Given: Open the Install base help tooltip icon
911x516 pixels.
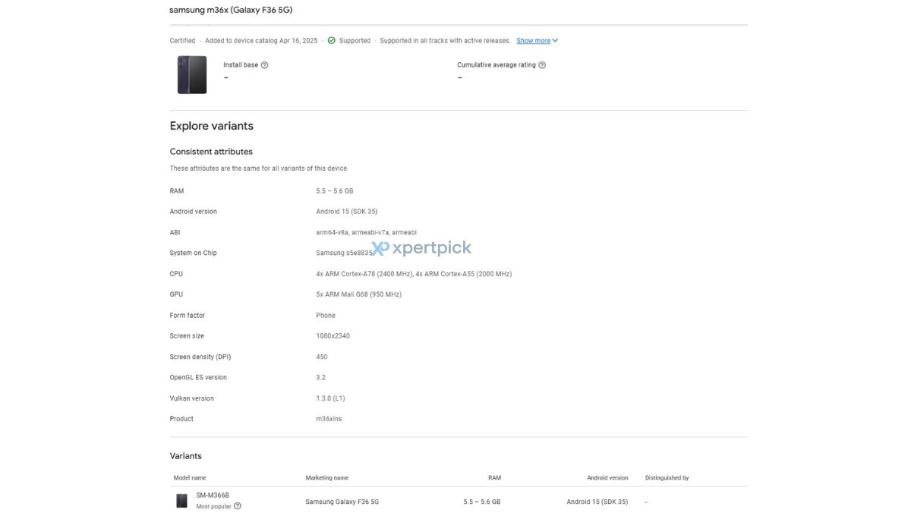Looking at the screenshot, I should 263,64.
